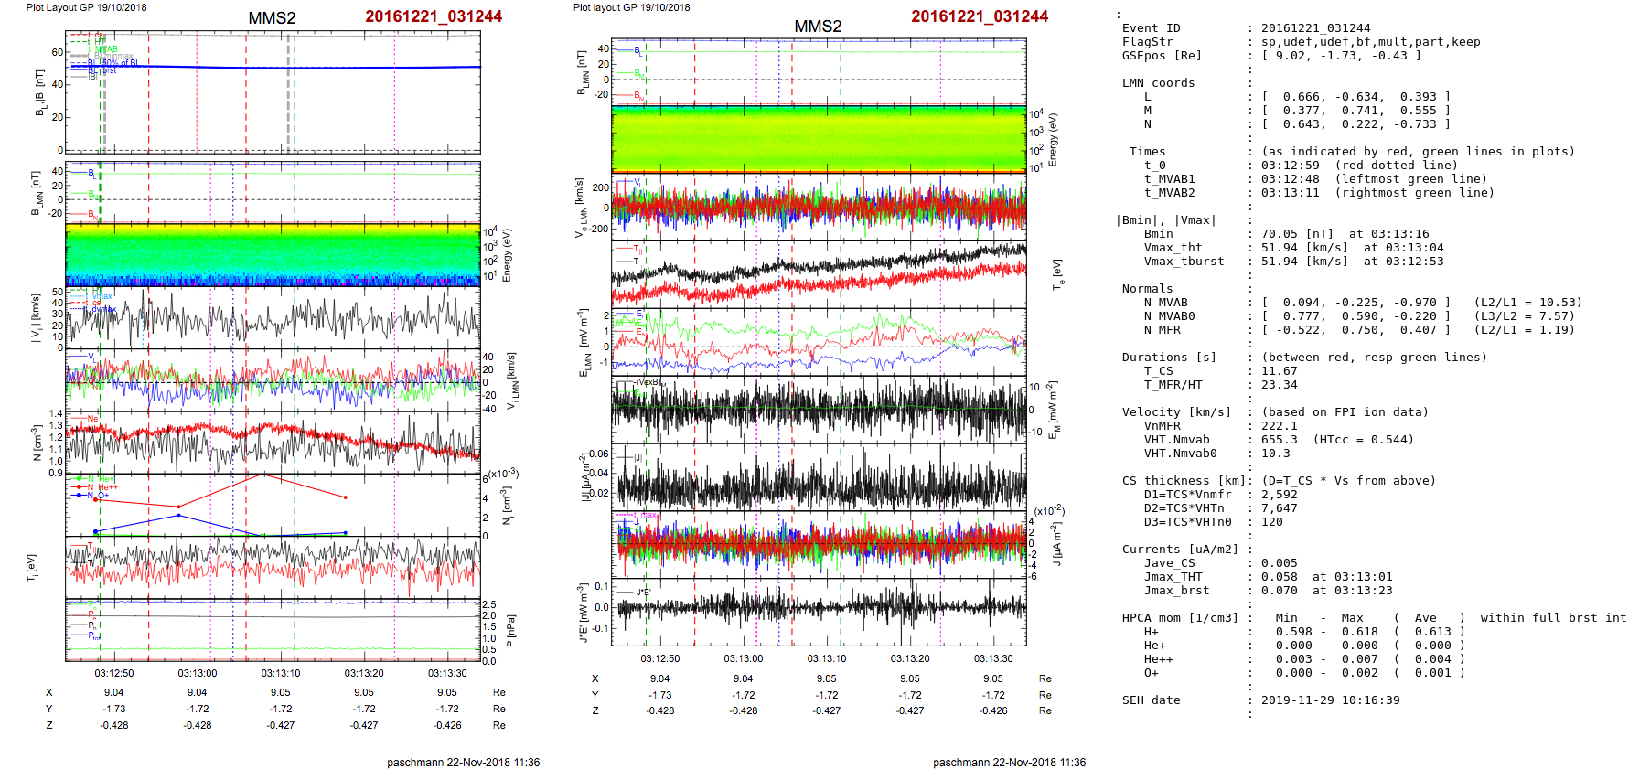Click the MMS2 title above the left plot
The image size is (1650, 769).
coord(272,18)
